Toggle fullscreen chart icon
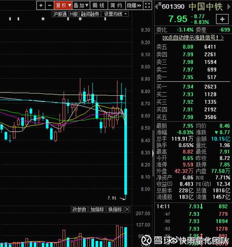This screenshot has height=247, width=232. pos(148,6)
